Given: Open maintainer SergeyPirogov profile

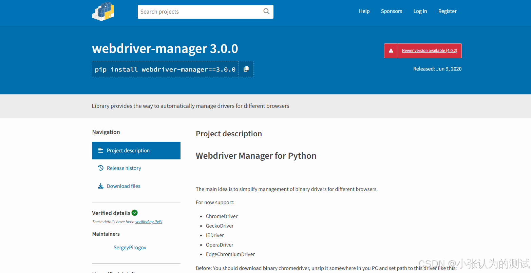Looking at the screenshot, I should click(x=130, y=248).
